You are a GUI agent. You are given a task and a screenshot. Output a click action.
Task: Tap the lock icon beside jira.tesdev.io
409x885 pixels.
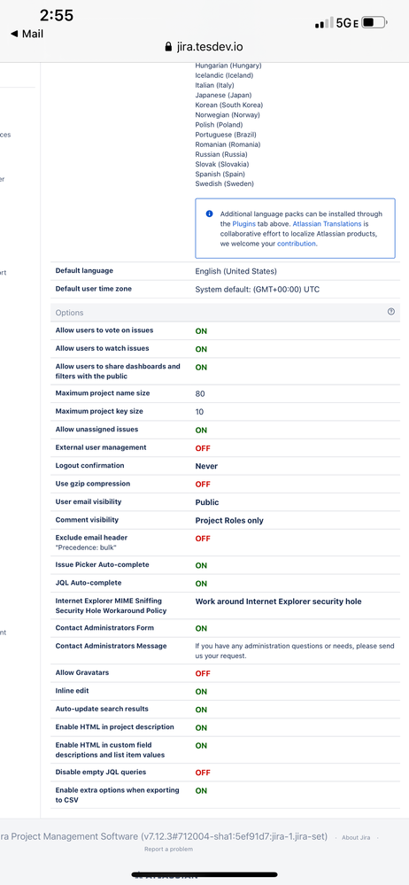click(168, 48)
